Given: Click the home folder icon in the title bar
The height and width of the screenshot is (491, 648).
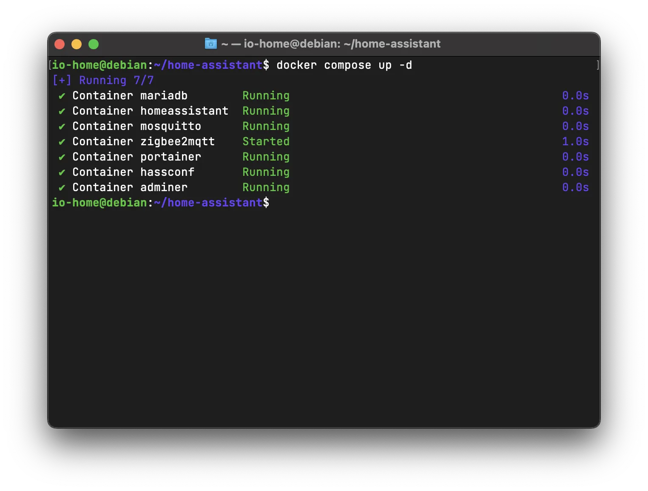Looking at the screenshot, I should (x=210, y=43).
